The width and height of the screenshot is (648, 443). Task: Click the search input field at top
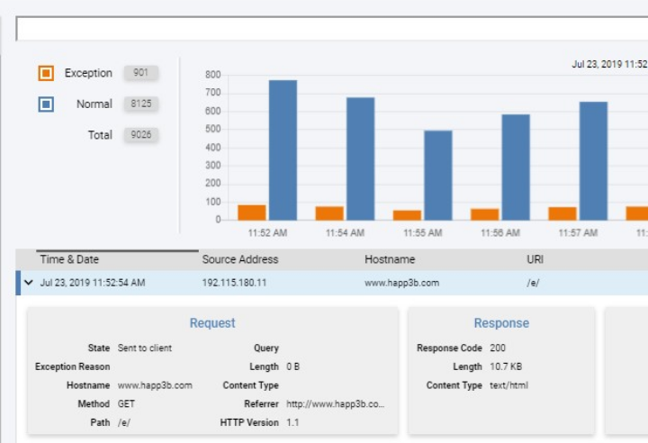coord(332,29)
